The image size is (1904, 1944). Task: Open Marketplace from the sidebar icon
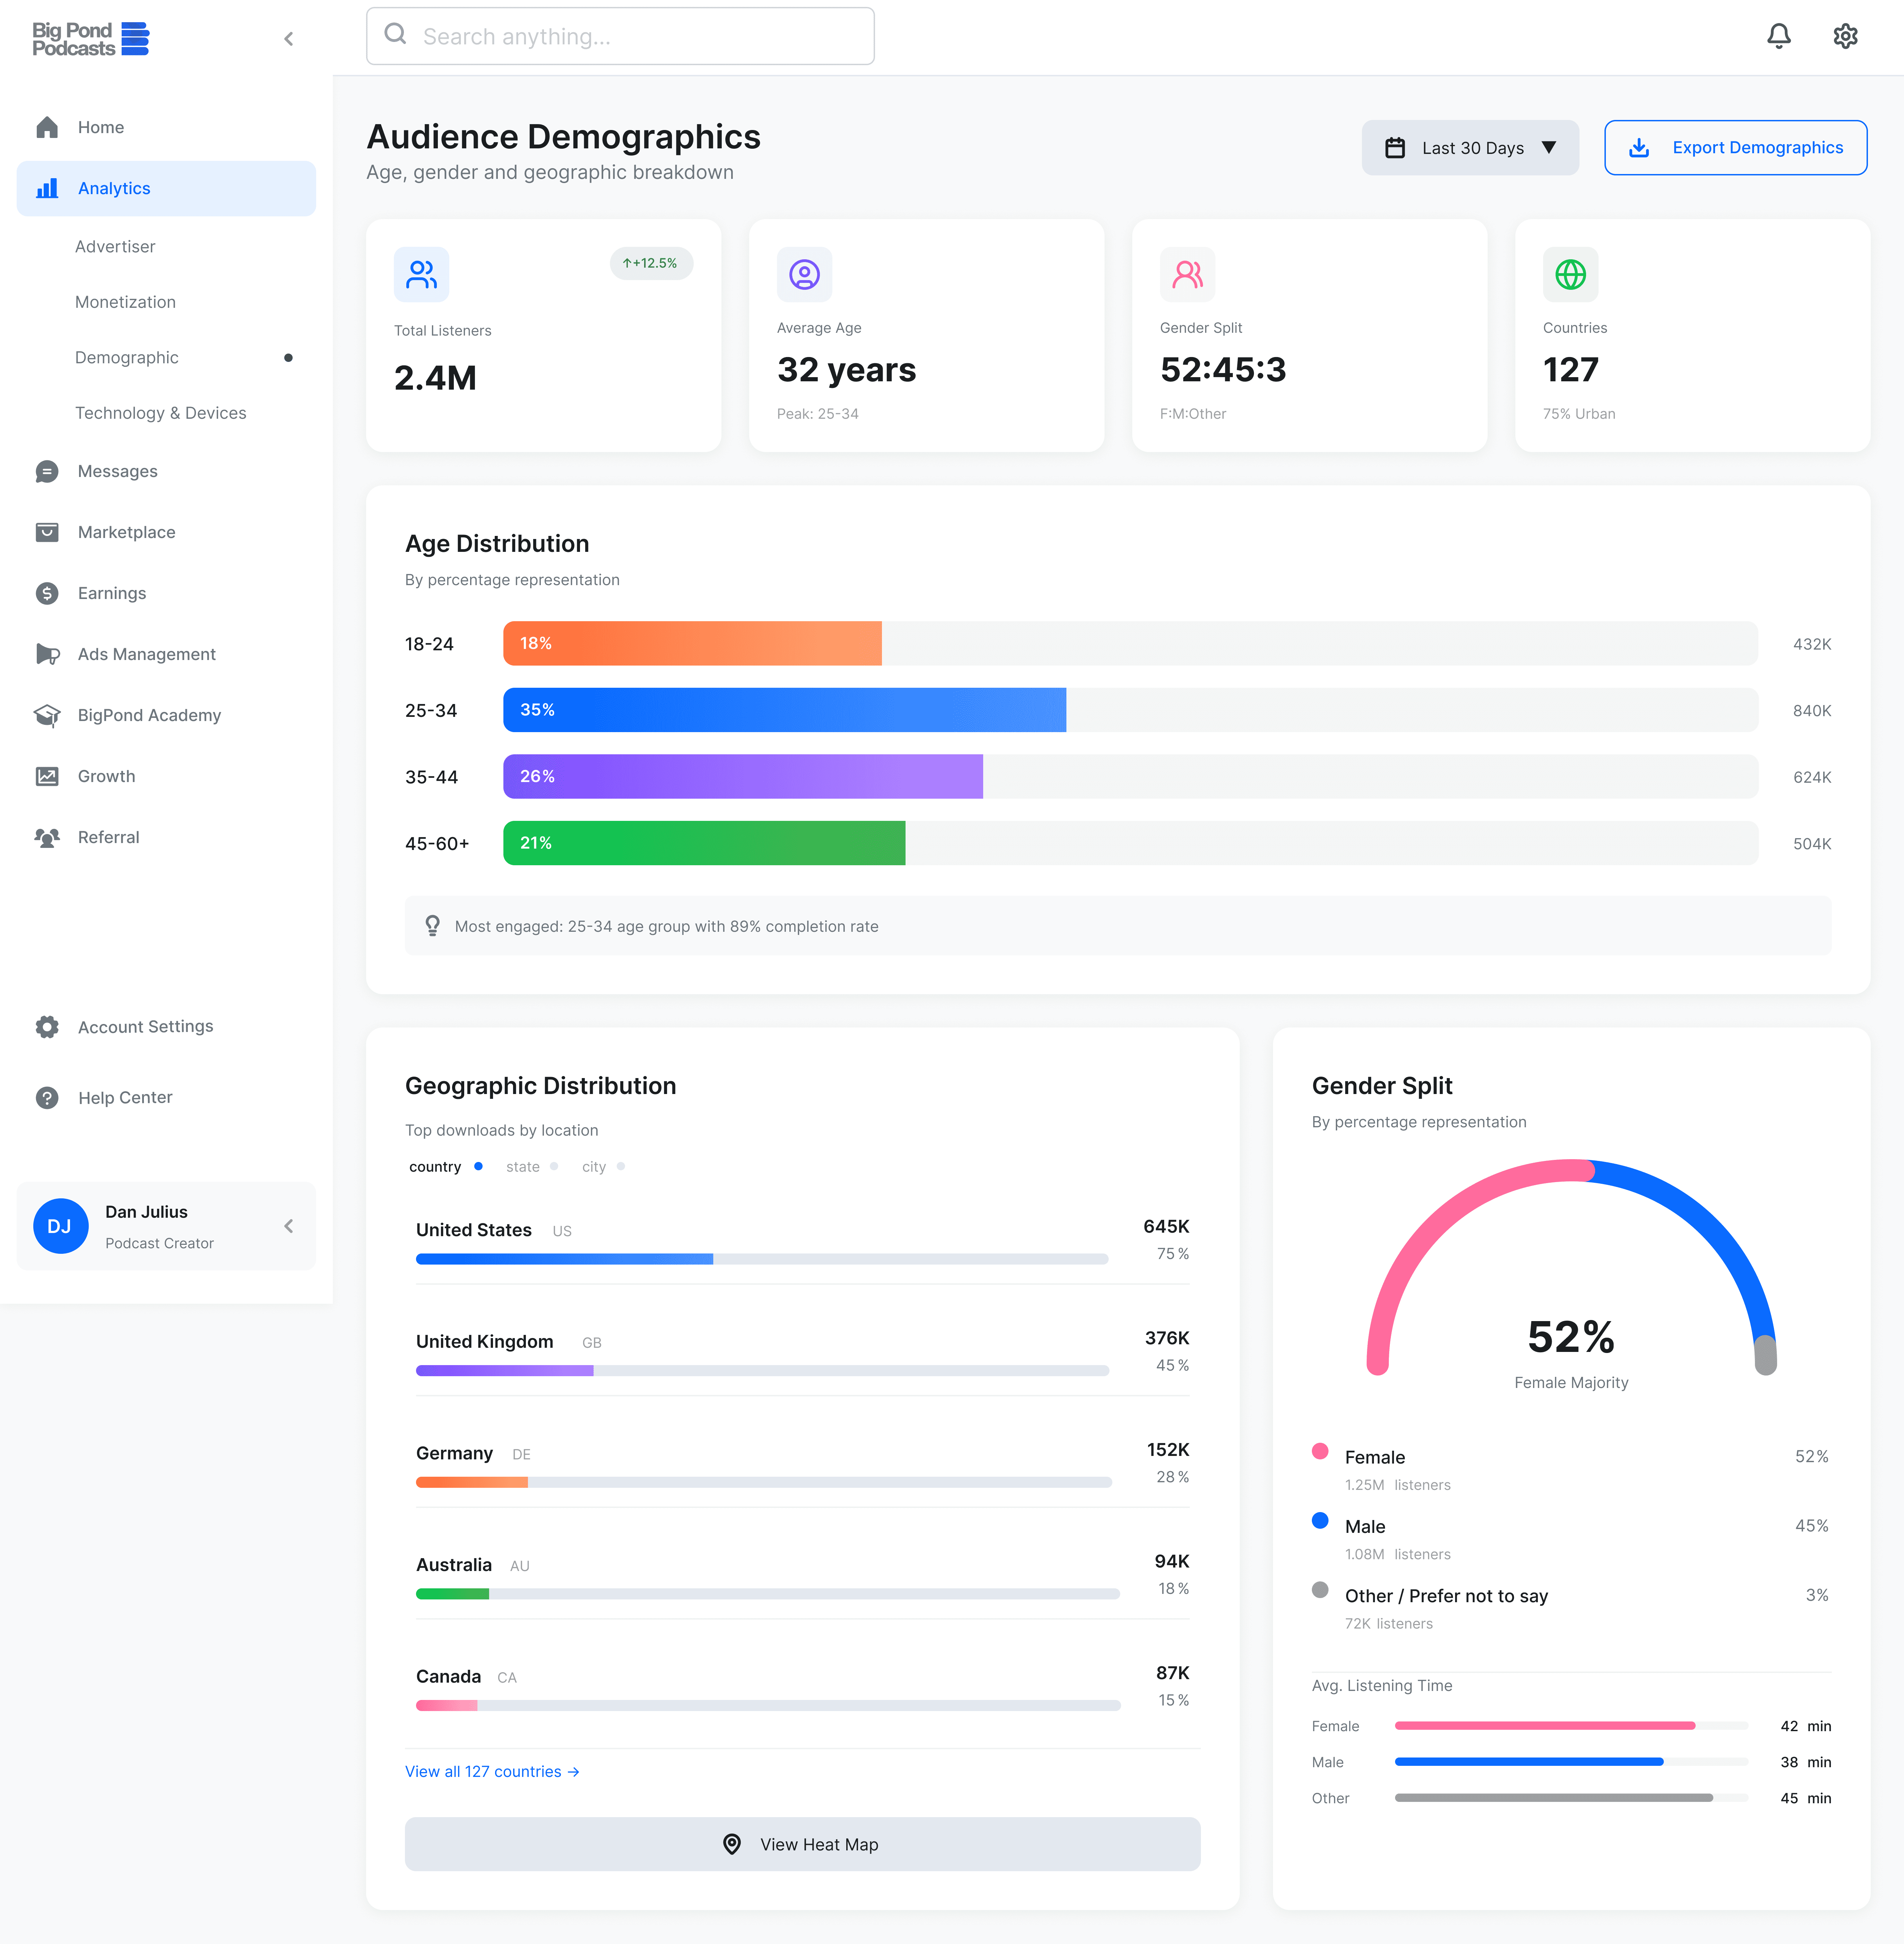click(47, 532)
